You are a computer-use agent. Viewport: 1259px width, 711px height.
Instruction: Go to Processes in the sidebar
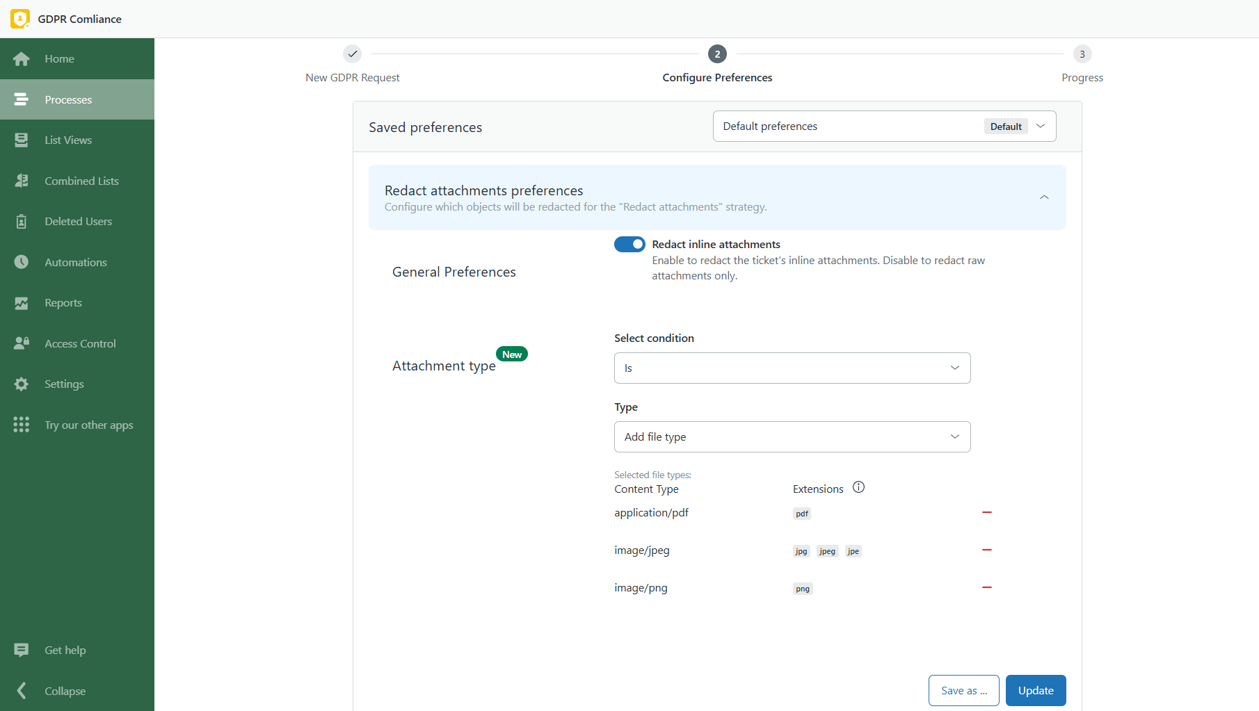tap(77, 99)
